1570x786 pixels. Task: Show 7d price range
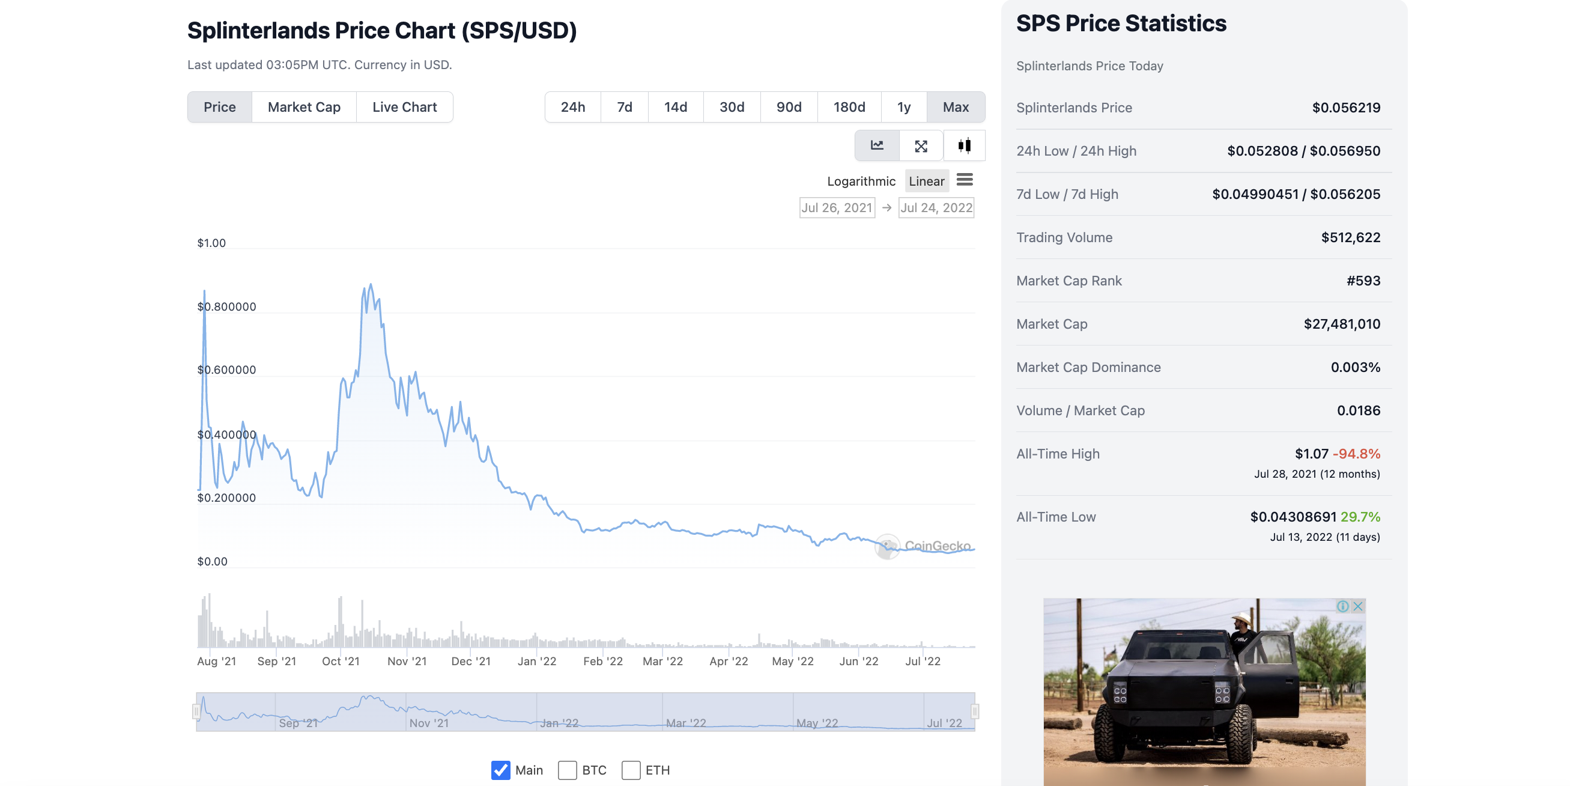[x=624, y=108]
